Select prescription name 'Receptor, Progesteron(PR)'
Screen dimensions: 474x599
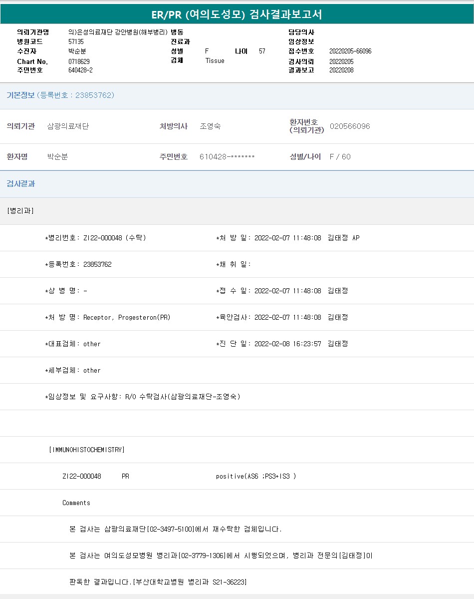point(127,317)
